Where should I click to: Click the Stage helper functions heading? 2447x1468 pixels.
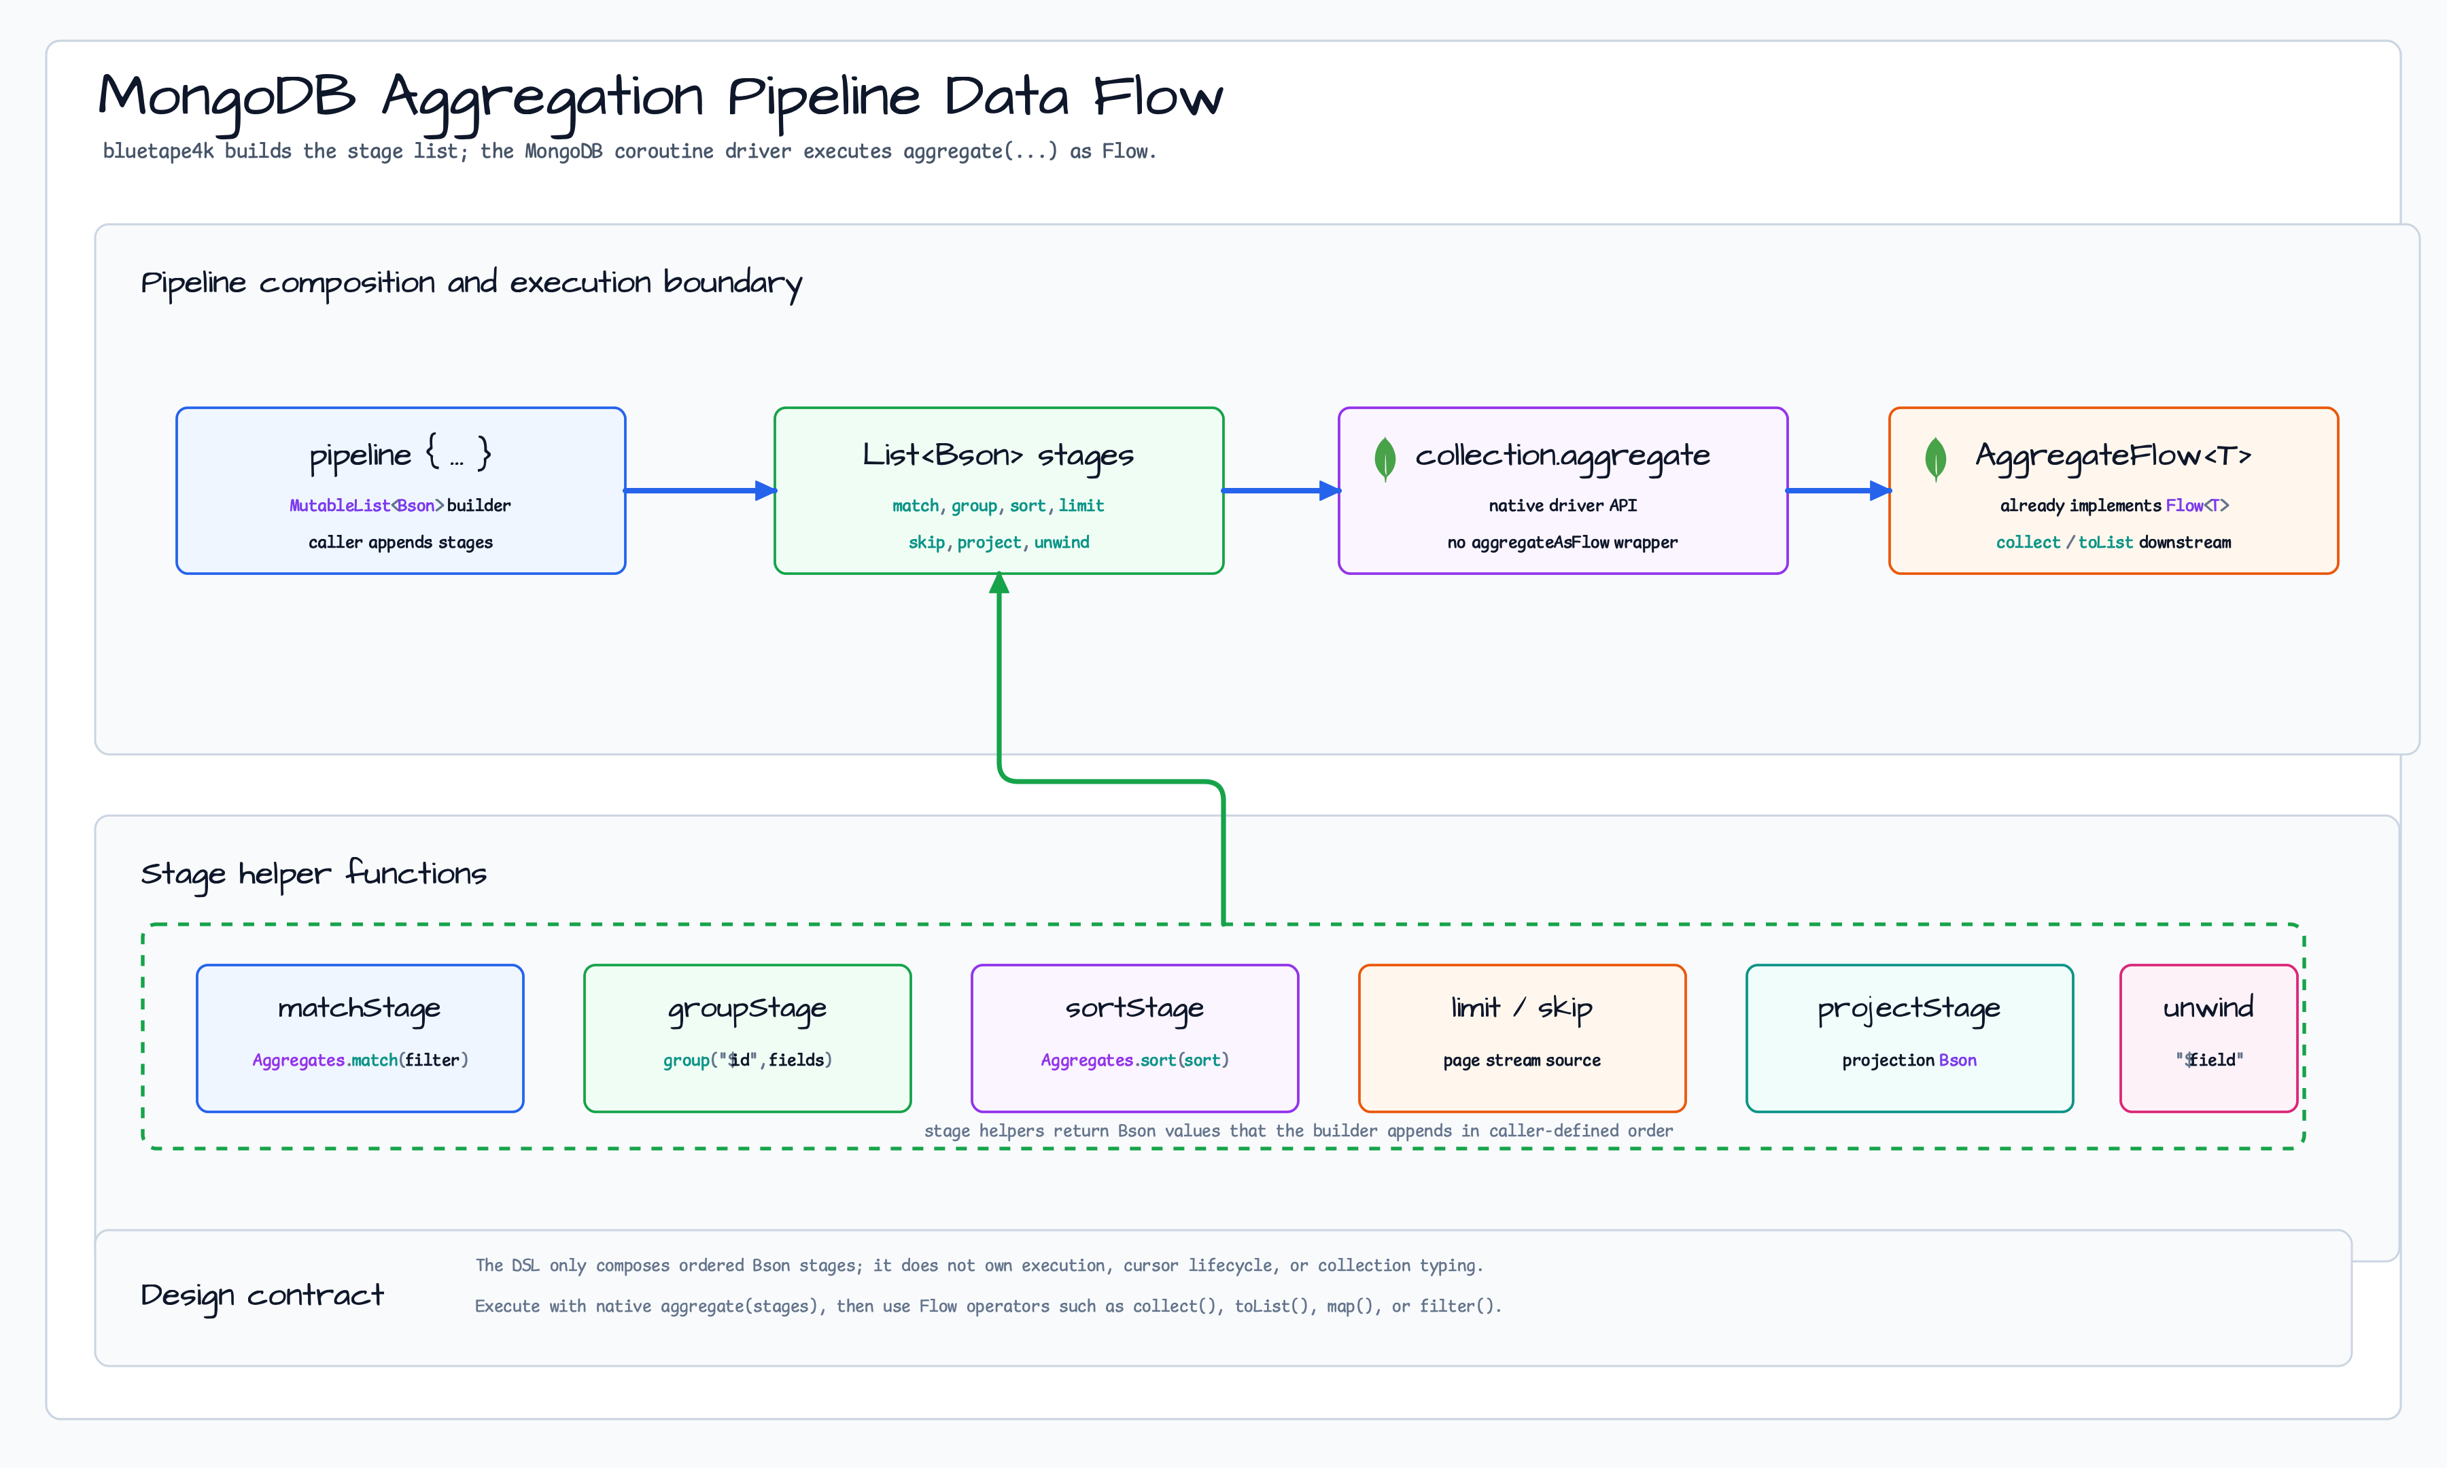click(x=313, y=875)
